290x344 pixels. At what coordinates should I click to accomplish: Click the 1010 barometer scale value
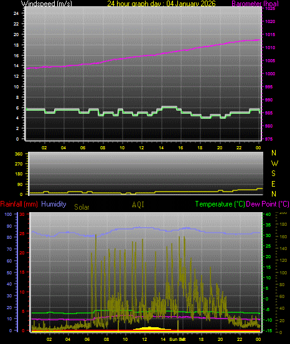point(270,48)
